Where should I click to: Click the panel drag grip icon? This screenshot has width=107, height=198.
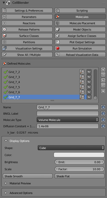(104, 3)
